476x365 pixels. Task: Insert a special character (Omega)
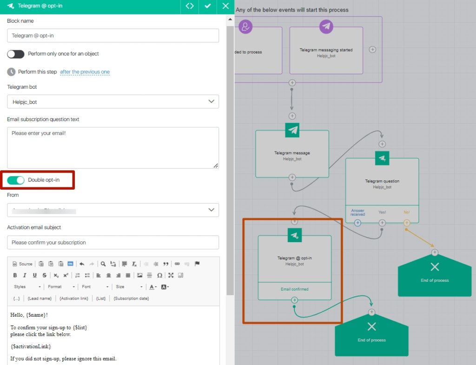pos(159,275)
